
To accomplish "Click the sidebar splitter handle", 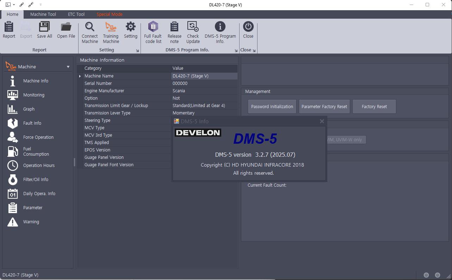I will 74,162.
